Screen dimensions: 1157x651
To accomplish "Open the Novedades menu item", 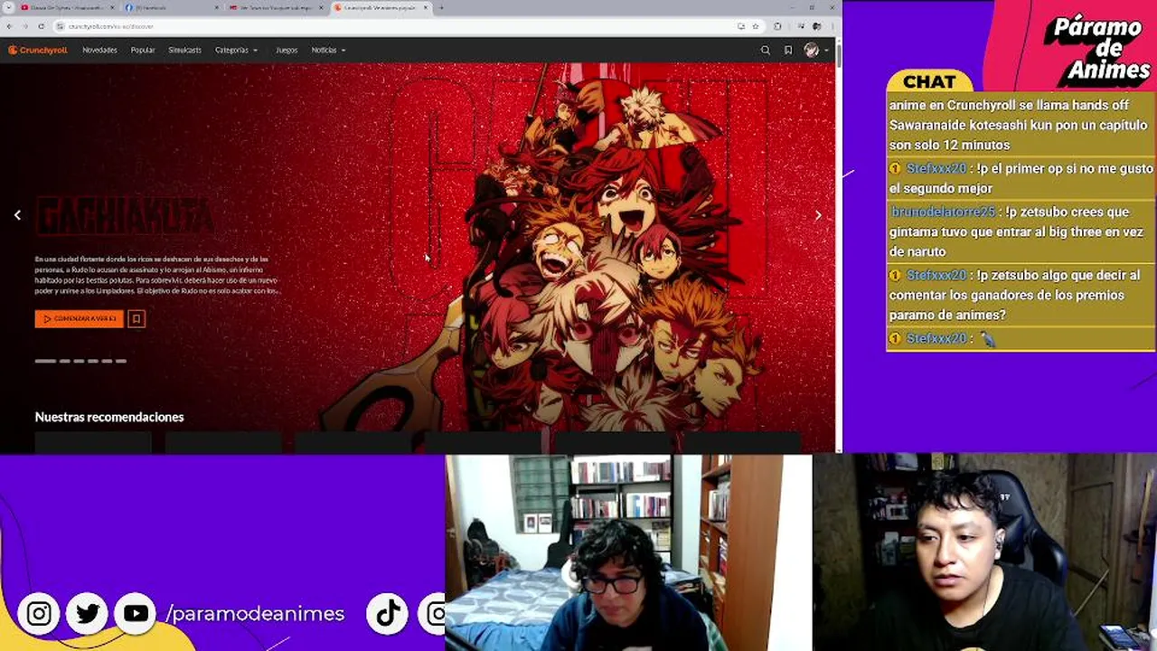I will (99, 51).
